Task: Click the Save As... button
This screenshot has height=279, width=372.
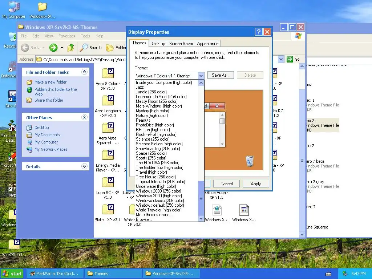Action: 221,75
